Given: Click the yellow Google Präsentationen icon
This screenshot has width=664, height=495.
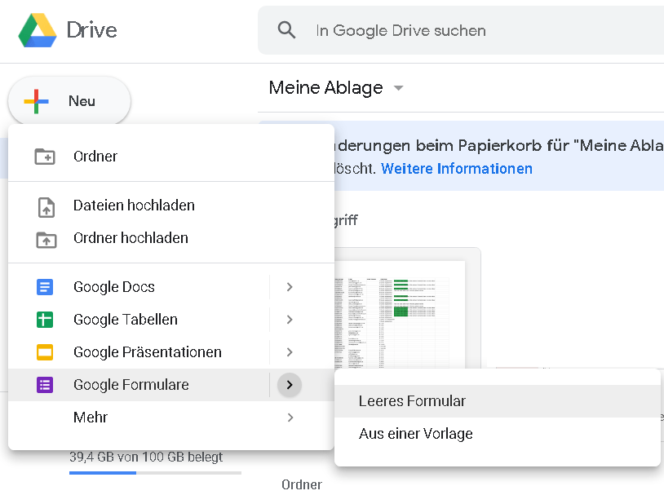Looking at the screenshot, I should pos(45,351).
